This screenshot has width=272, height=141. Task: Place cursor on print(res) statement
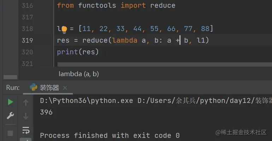coord(78,52)
